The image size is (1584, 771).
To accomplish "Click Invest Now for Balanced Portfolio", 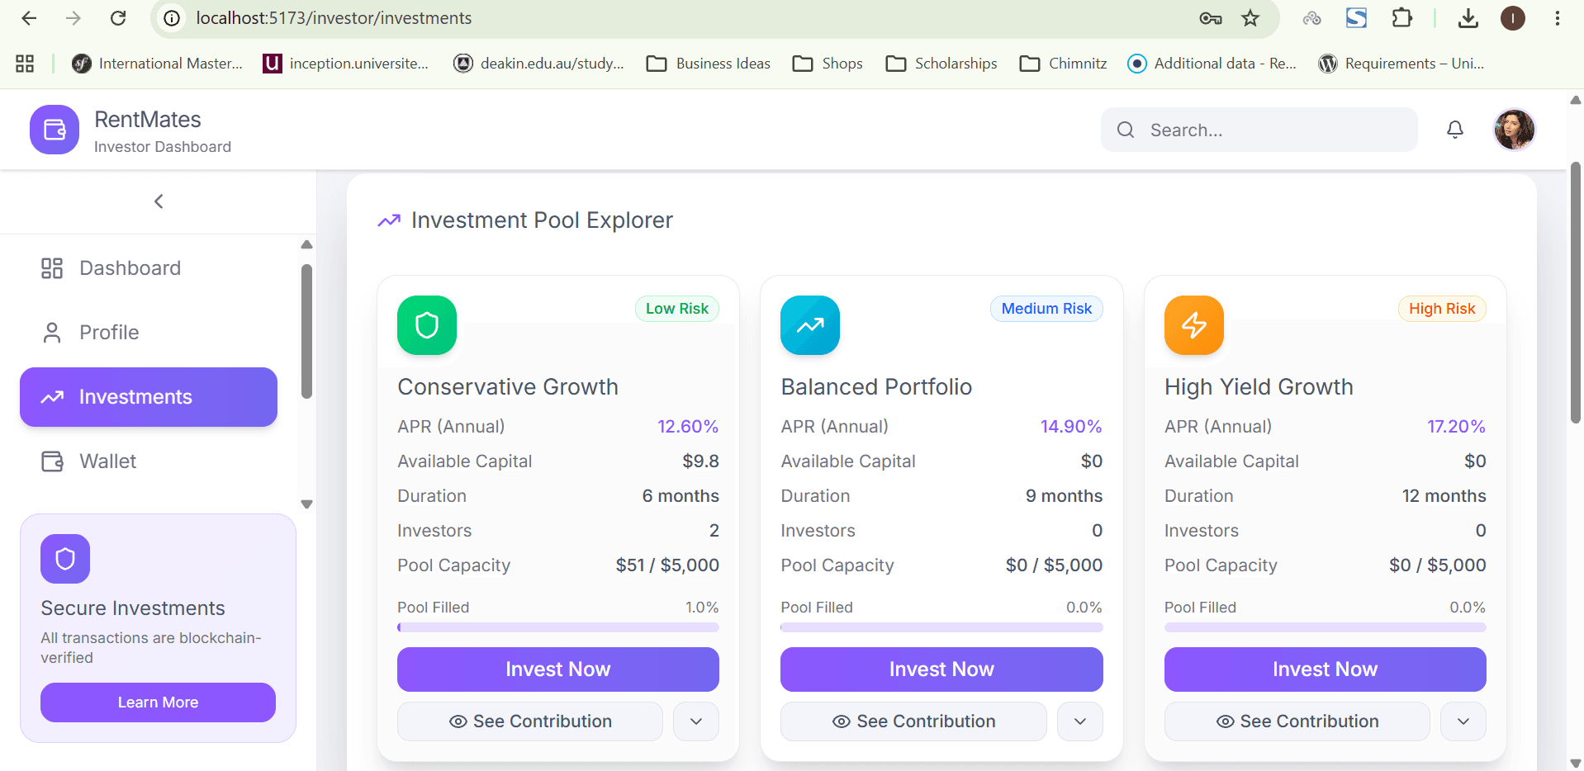I will point(941,669).
